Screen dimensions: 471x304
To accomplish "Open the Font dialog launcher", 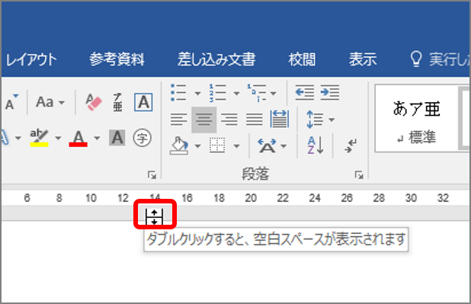I will (x=152, y=174).
